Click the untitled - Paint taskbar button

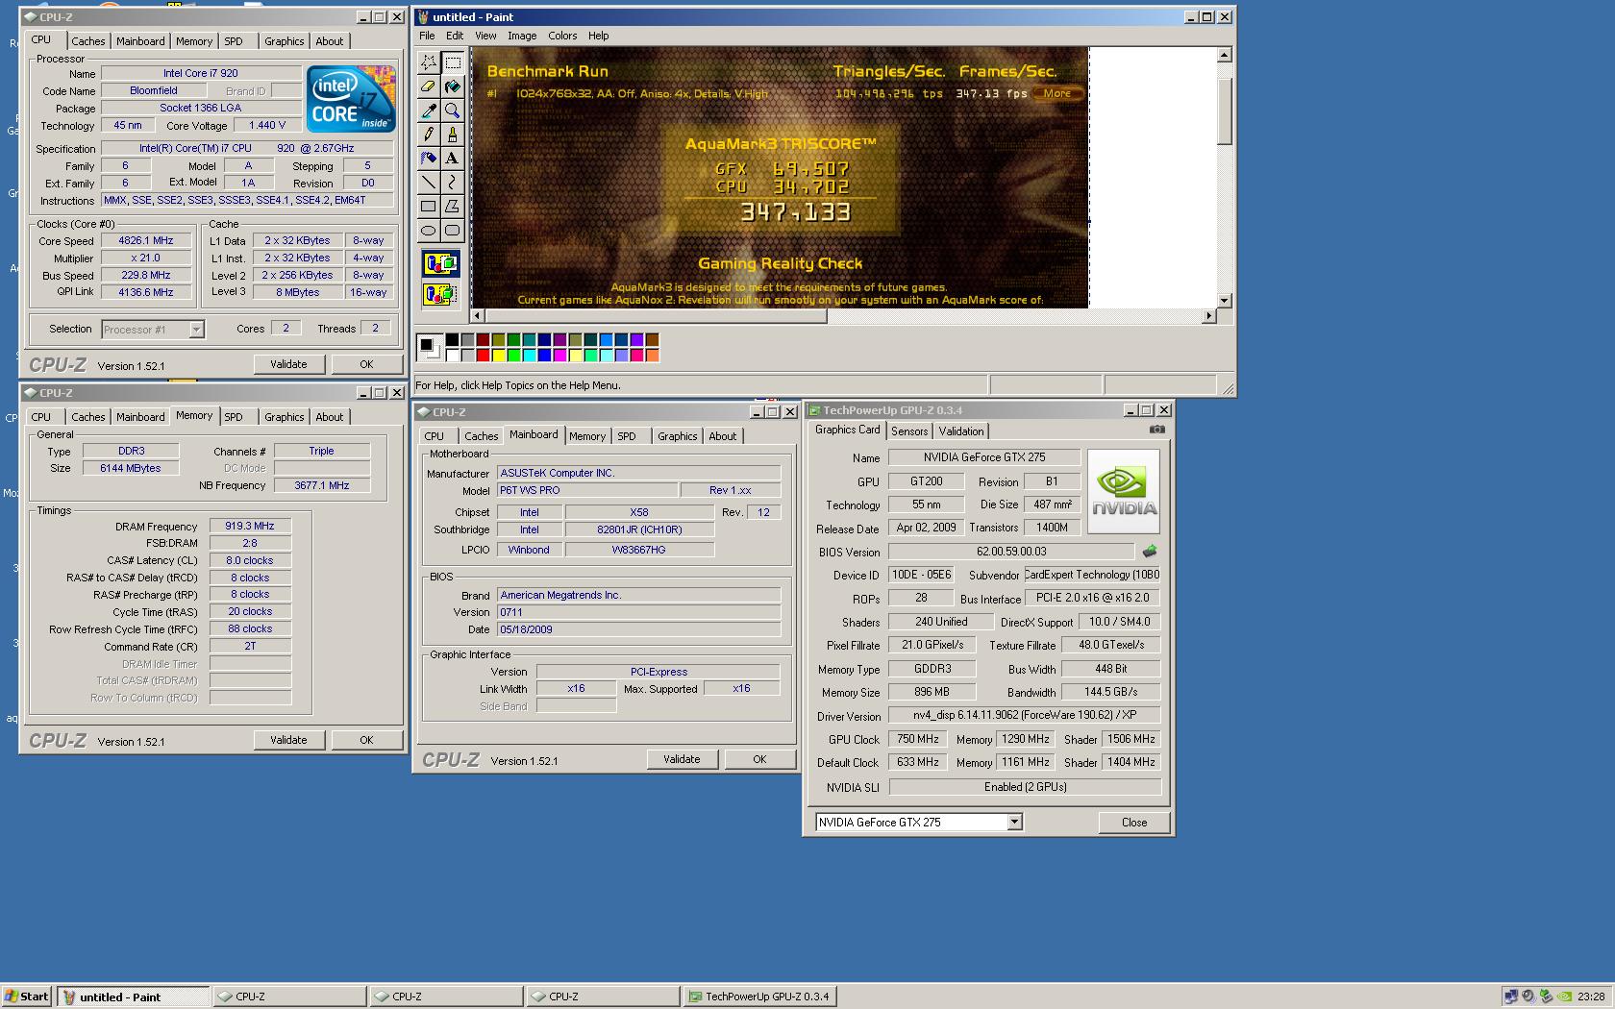(133, 997)
